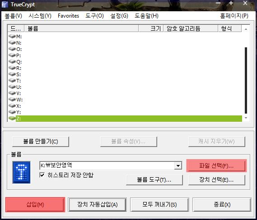Viewport: 257px width, 220px height.
Task: Minimize the TrueCrypt window
Action: pyautogui.click(x=218, y=3)
